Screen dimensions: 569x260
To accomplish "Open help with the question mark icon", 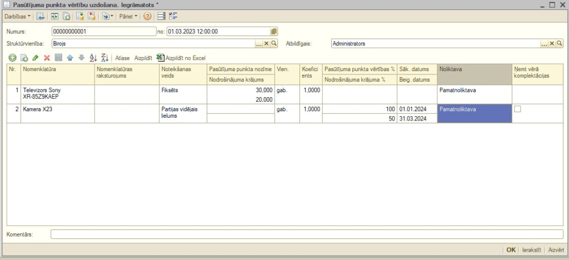I will [147, 17].
